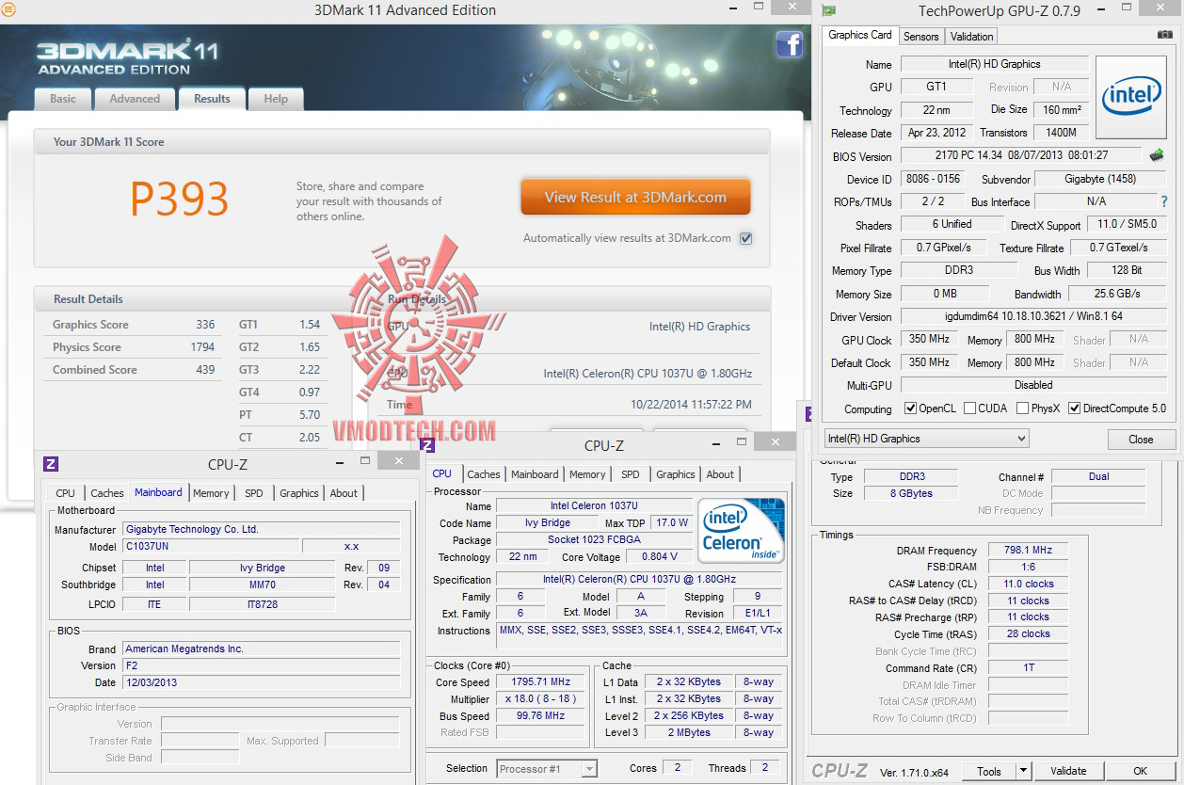Open the Processor #1 selection dropdown

pyautogui.click(x=547, y=769)
